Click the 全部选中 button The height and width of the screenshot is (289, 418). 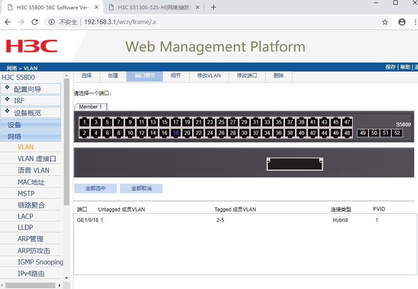(96, 188)
